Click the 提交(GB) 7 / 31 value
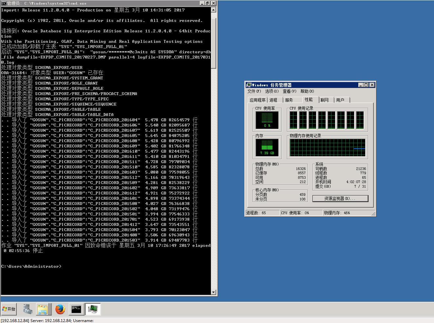Image resolution: width=434 pixels, height=323 pixels. click(360, 186)
